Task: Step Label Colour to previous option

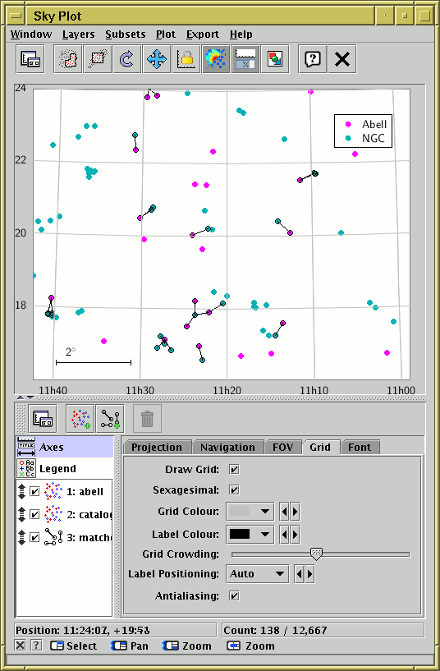Action: coord(284,534)
